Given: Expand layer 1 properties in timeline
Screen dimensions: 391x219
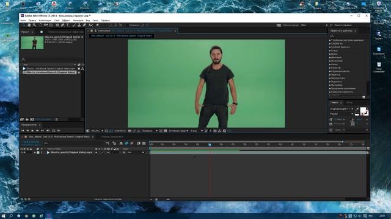Looking at the screenshot, I should click(x=35, y=153).
